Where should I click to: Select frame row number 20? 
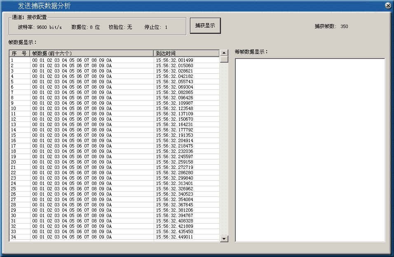tap(114, 162)
